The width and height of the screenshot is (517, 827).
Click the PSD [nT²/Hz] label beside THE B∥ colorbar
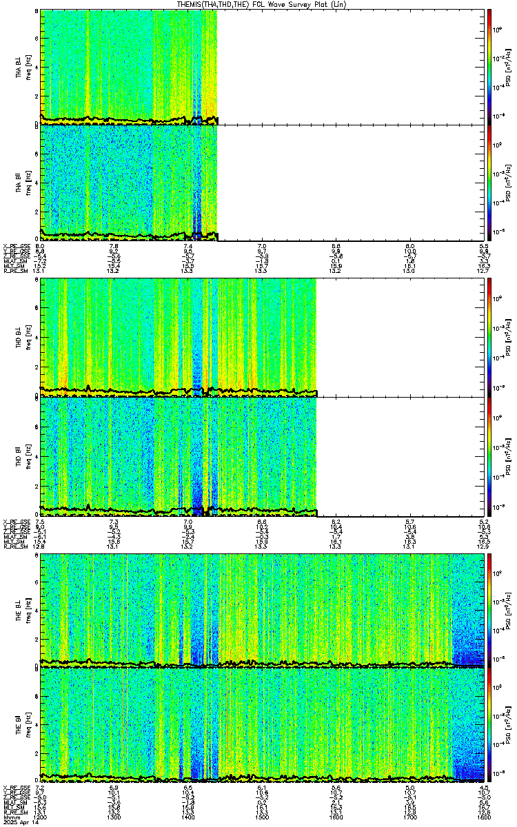(x=509, y=724)
